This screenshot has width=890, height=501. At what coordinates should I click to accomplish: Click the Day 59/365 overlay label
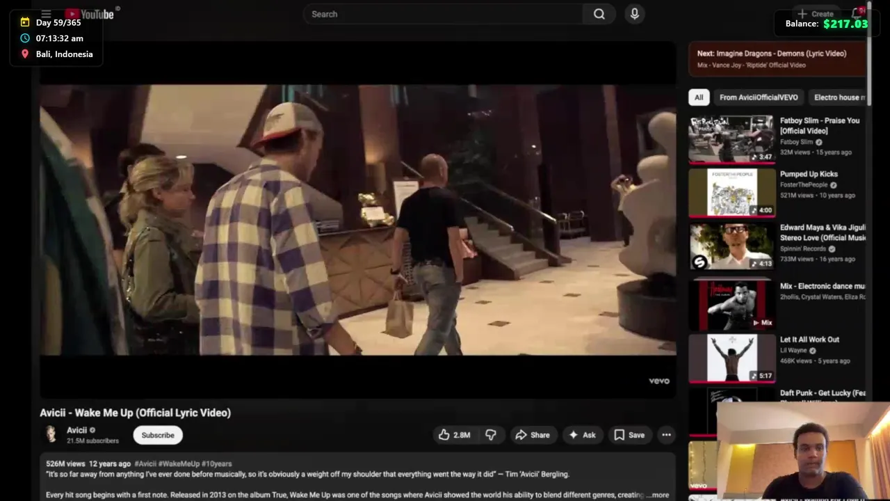coord(58,23)
